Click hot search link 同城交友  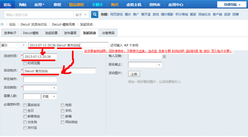point(205,14)
